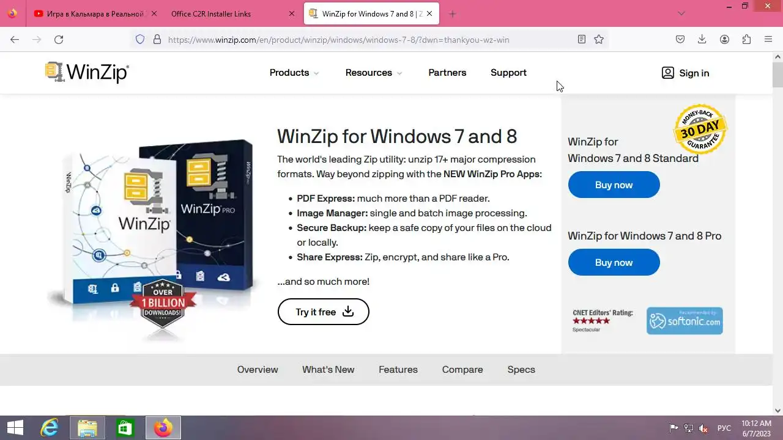
Task: Click the CNET Editors' Rating stars
Action: [592, 321]
